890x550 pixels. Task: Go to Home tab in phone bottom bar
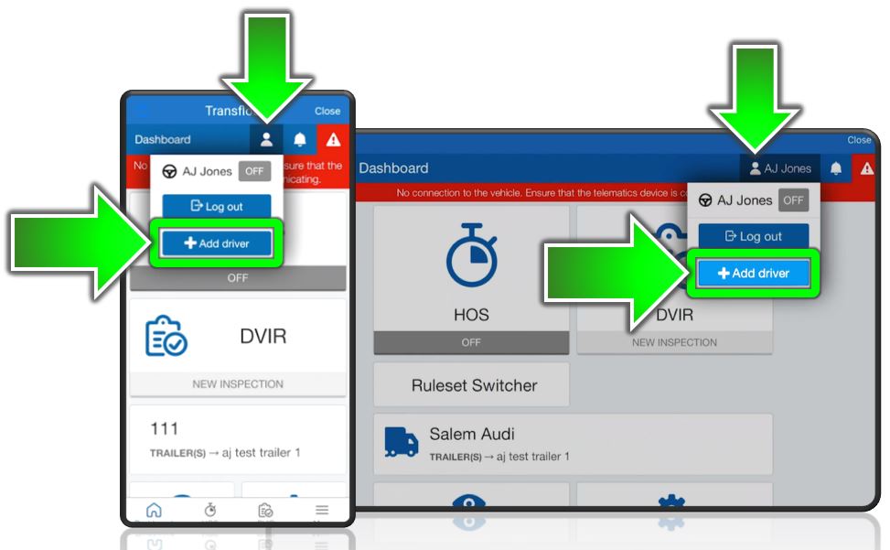tap(154, 510)
